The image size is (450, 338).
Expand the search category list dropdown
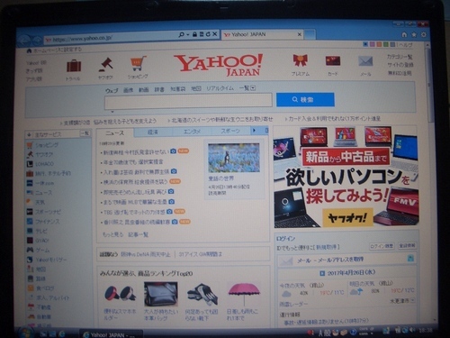click(253, 88)
